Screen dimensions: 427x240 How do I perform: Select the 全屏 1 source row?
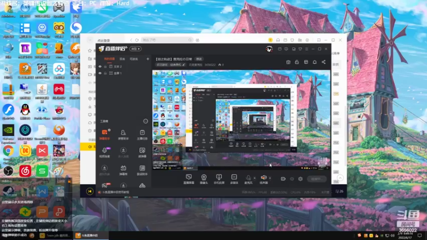coord(124,73)
